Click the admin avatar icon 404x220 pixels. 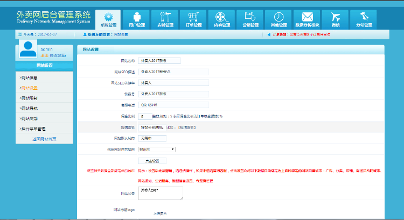point(28,49)
